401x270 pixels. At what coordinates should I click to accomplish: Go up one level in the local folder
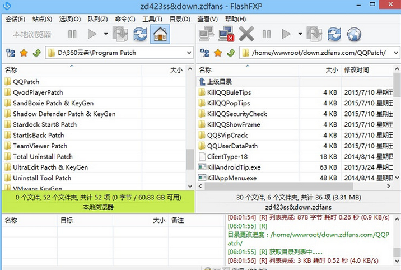click(x=37, y=53)
